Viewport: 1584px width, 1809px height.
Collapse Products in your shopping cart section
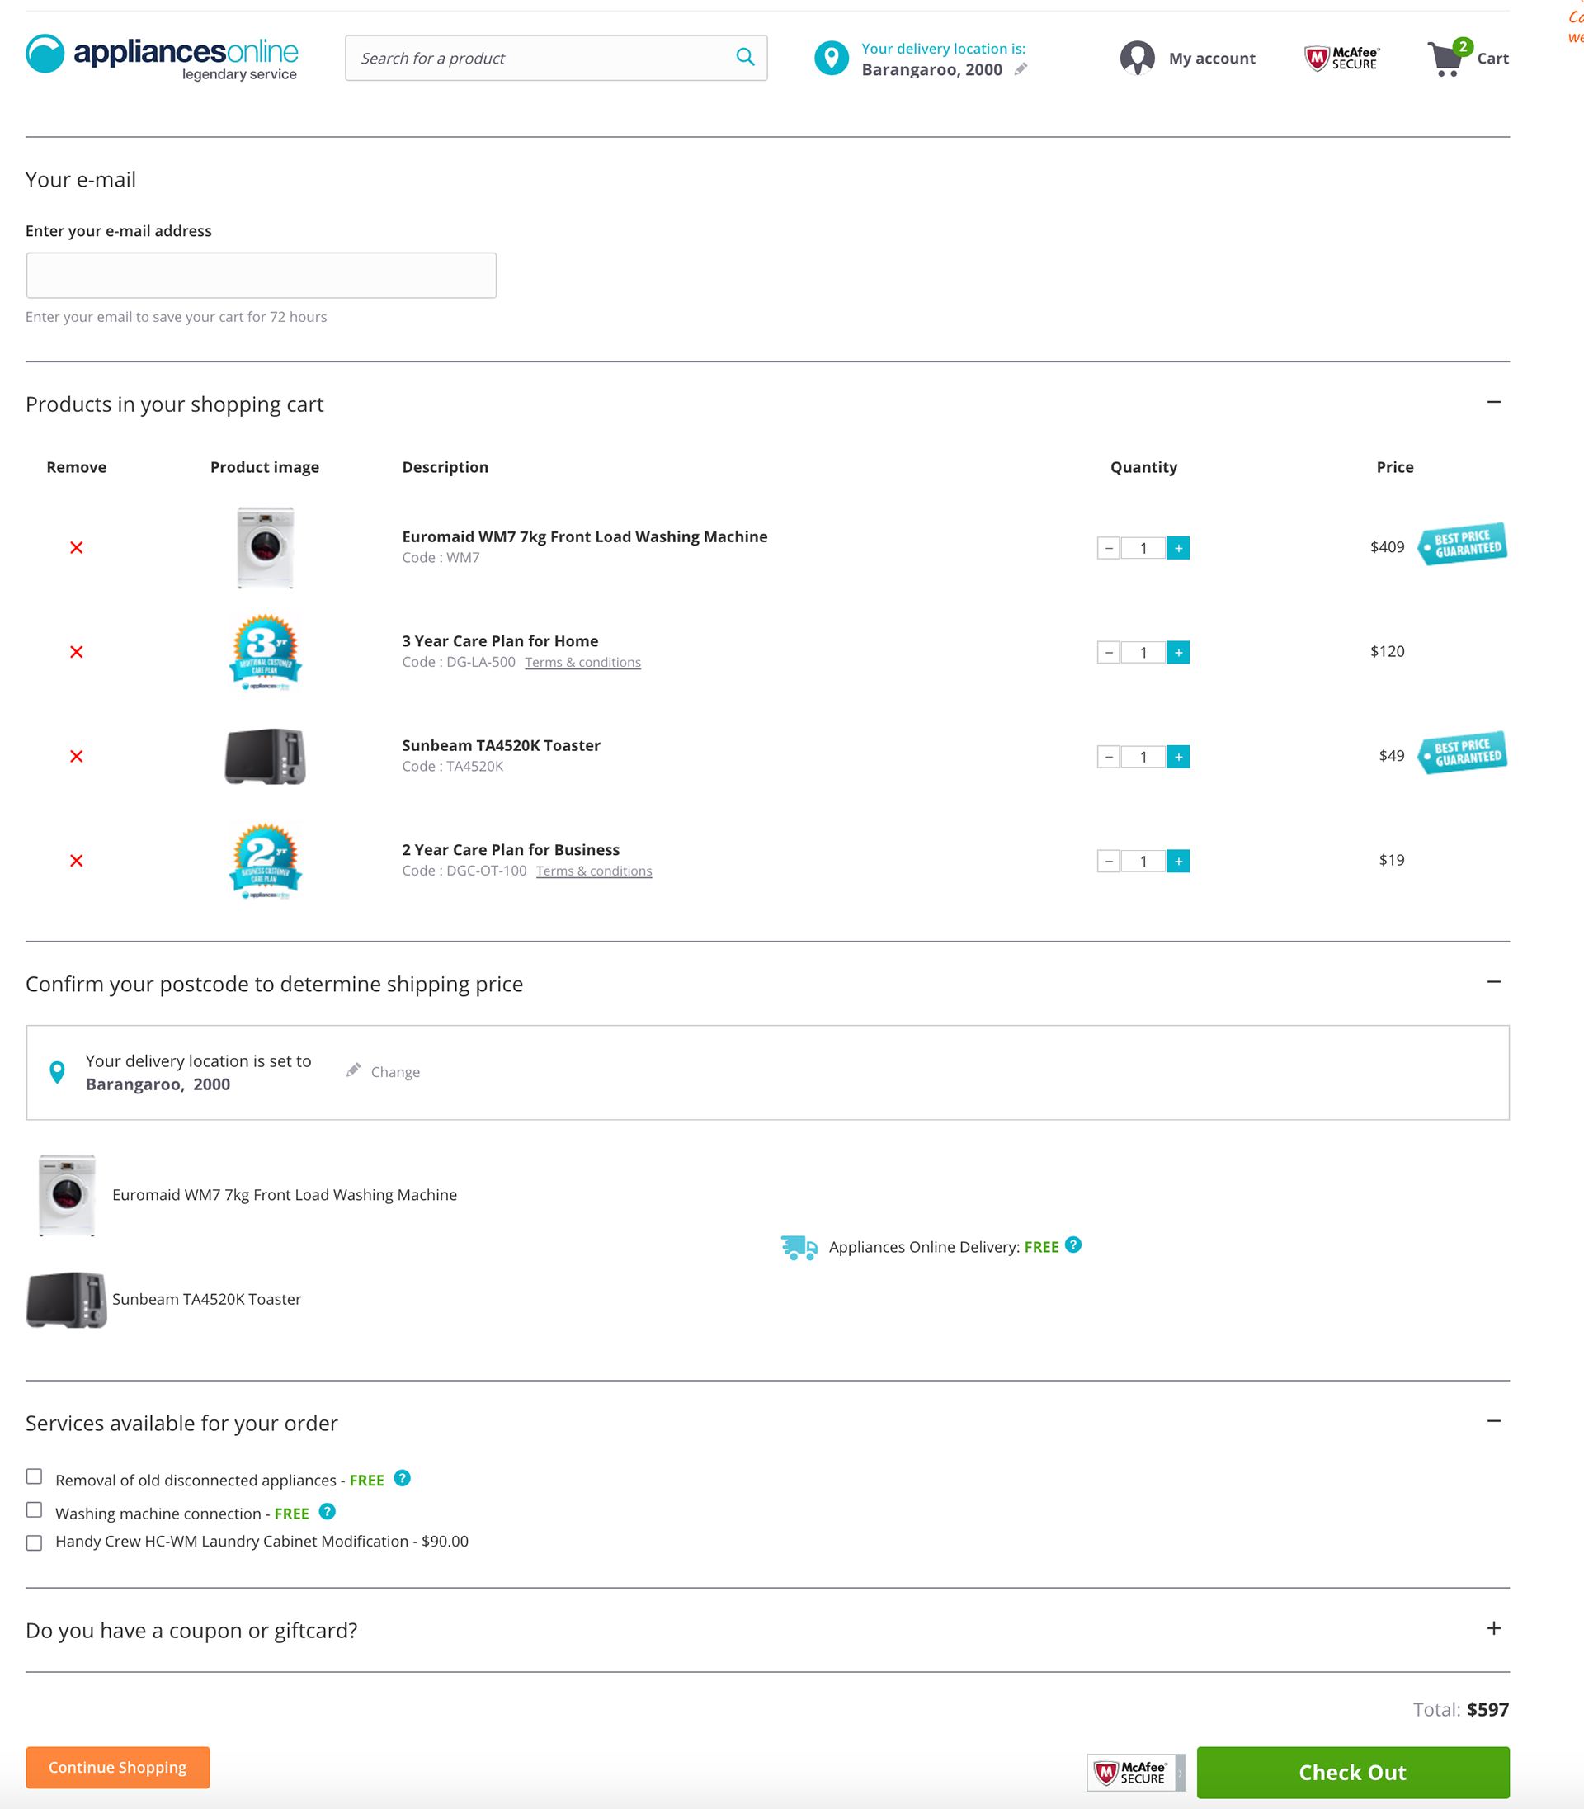(x=1494, y=402)
